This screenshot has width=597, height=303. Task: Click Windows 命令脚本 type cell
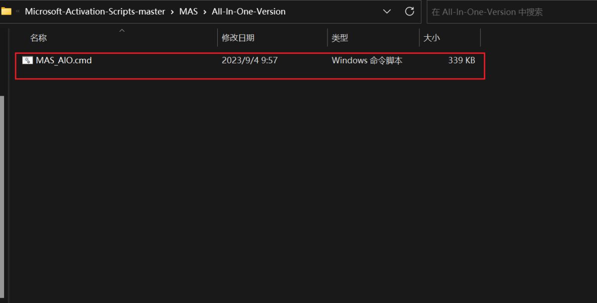coord(367,60)
